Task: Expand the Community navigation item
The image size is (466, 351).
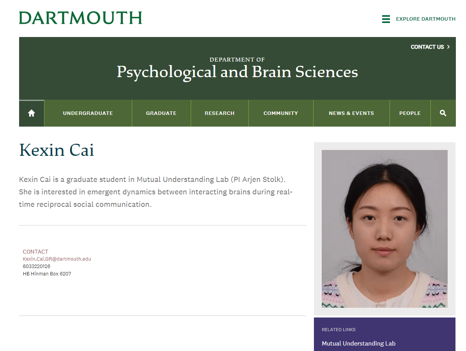Action: 281,113
